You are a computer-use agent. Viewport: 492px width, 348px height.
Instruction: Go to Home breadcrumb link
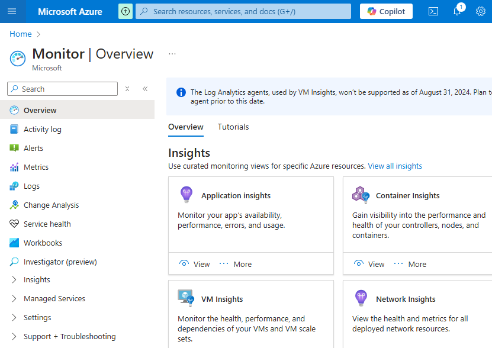20,34
